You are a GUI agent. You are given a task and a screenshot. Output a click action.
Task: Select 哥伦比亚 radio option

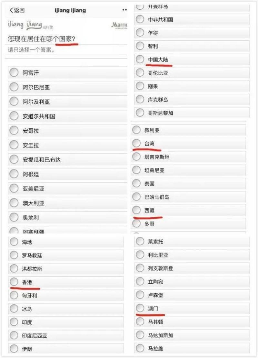pyautogui.click(x=140, y=73)
